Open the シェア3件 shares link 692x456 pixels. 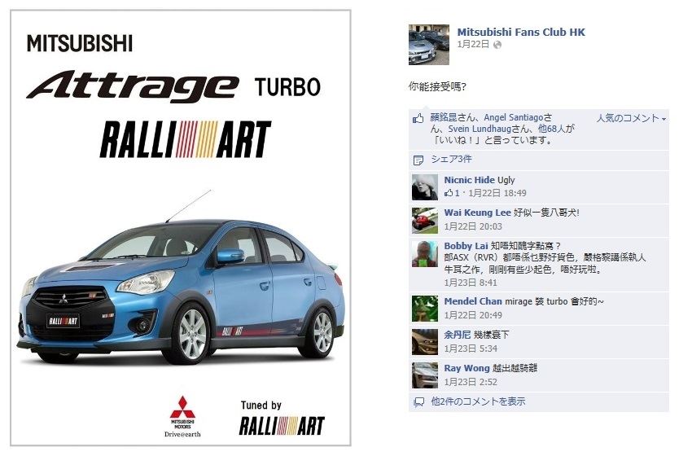coord(451,160)
